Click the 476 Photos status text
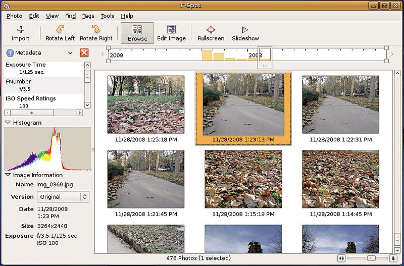404x266 pixels. [198, 258]
